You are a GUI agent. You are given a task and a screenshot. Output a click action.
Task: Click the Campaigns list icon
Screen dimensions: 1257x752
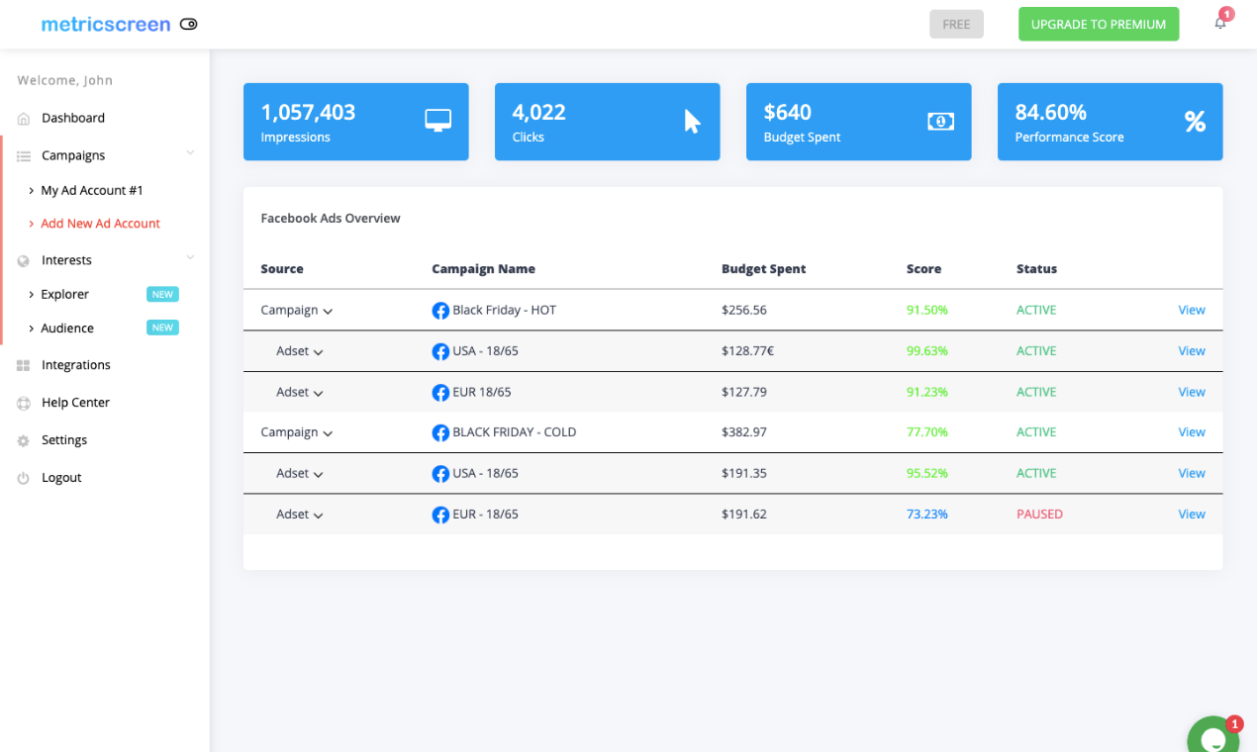coord(24,156)
